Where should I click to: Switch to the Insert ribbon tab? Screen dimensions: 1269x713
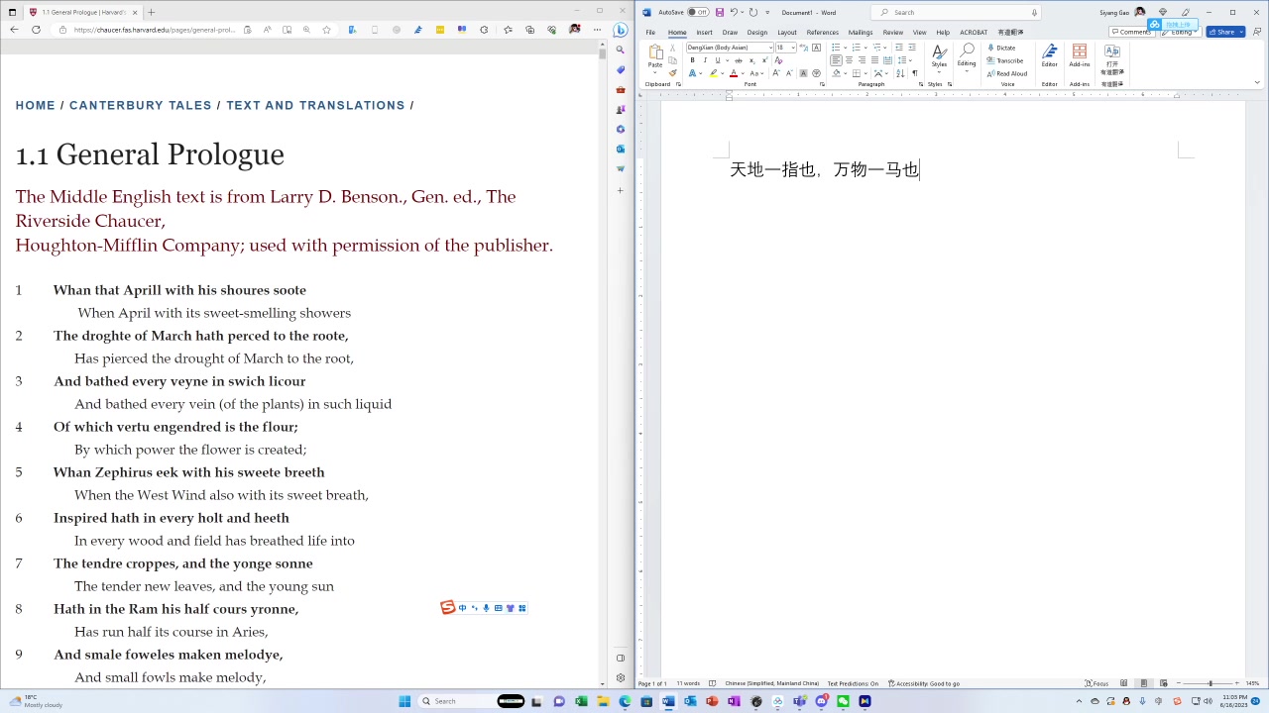(x=704, y=32)
